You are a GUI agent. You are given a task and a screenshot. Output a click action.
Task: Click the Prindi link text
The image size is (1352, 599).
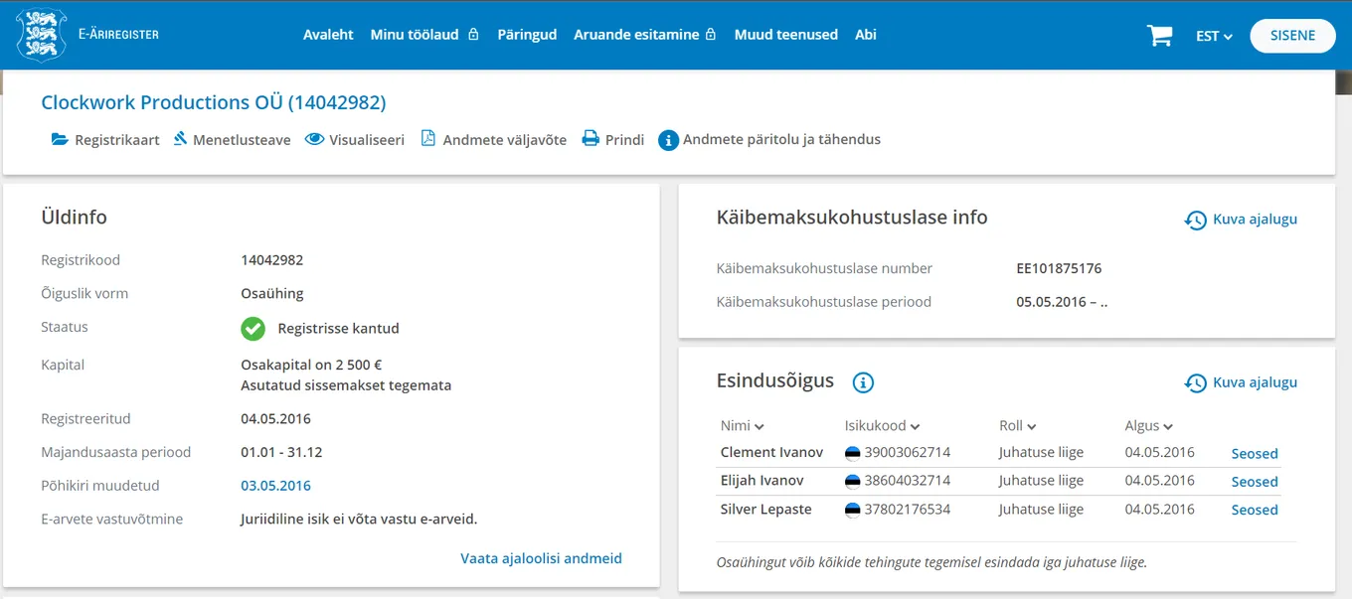tap(625, 140)
